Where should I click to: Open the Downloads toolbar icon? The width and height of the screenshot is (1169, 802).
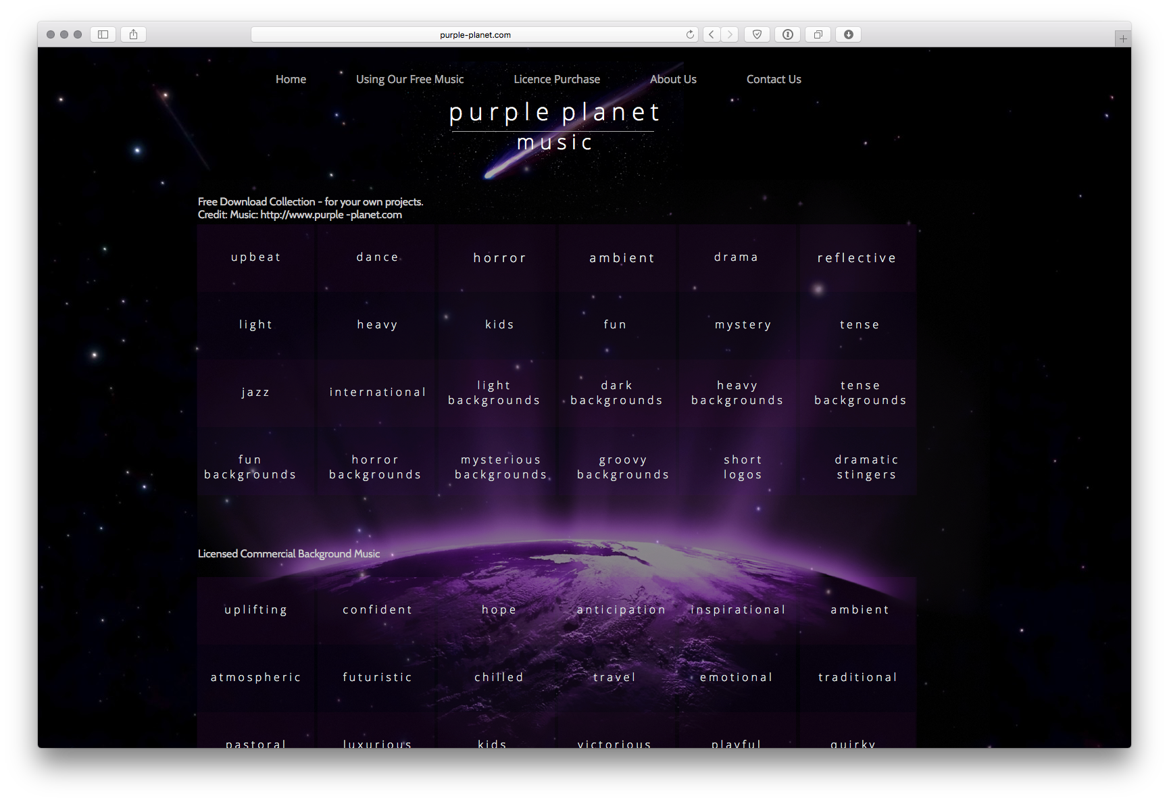[x=849, y=34]
